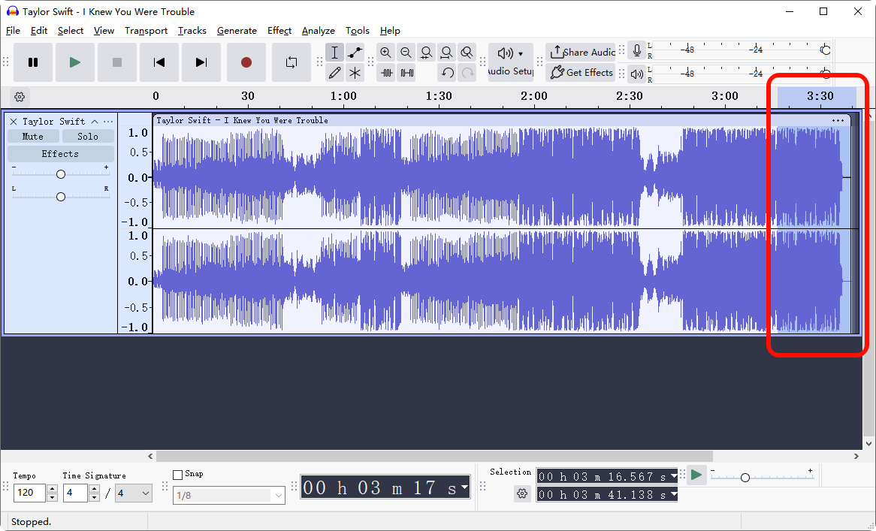Open the selection end time format dropdown
The height and width of the screenshot is (531, 876).
pos(673,494)
